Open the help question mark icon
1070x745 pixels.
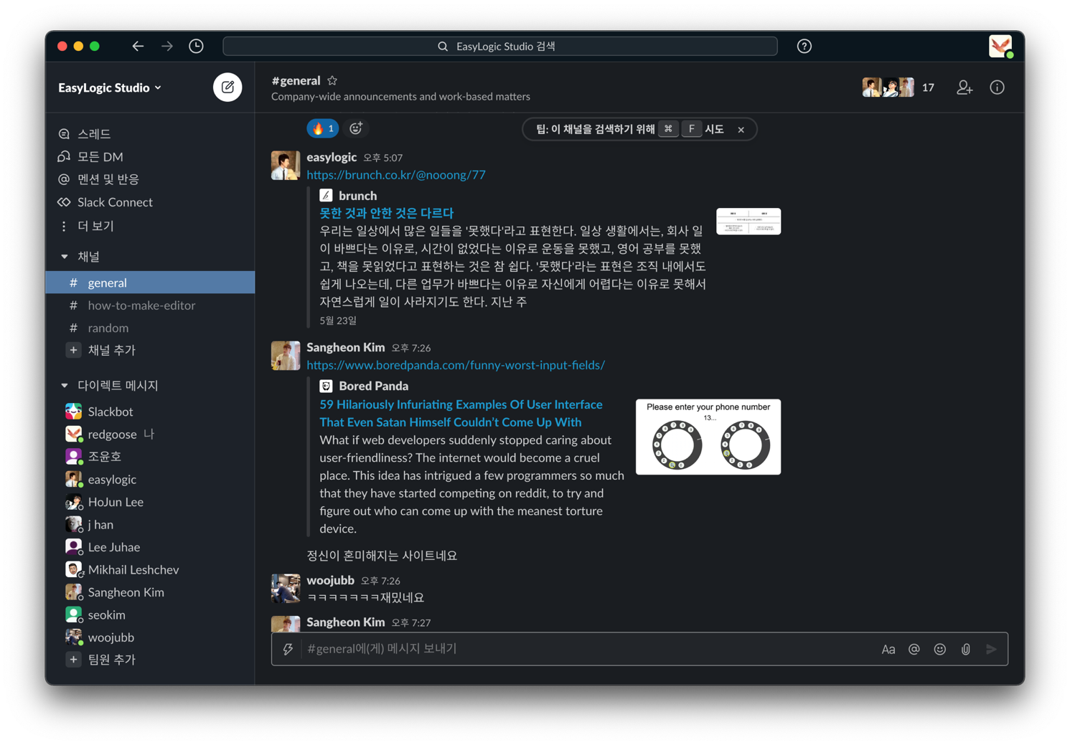coord(804,46)
